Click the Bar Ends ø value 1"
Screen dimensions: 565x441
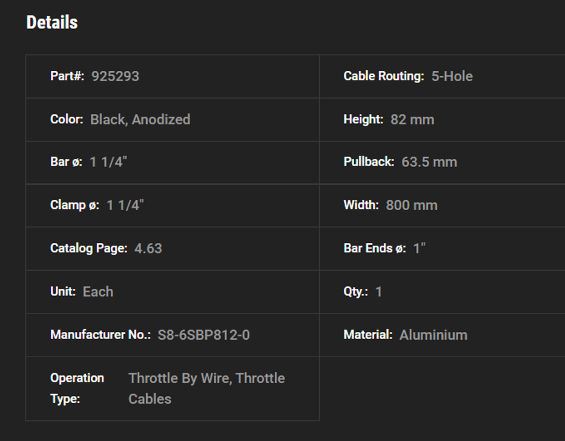point(419,248)
